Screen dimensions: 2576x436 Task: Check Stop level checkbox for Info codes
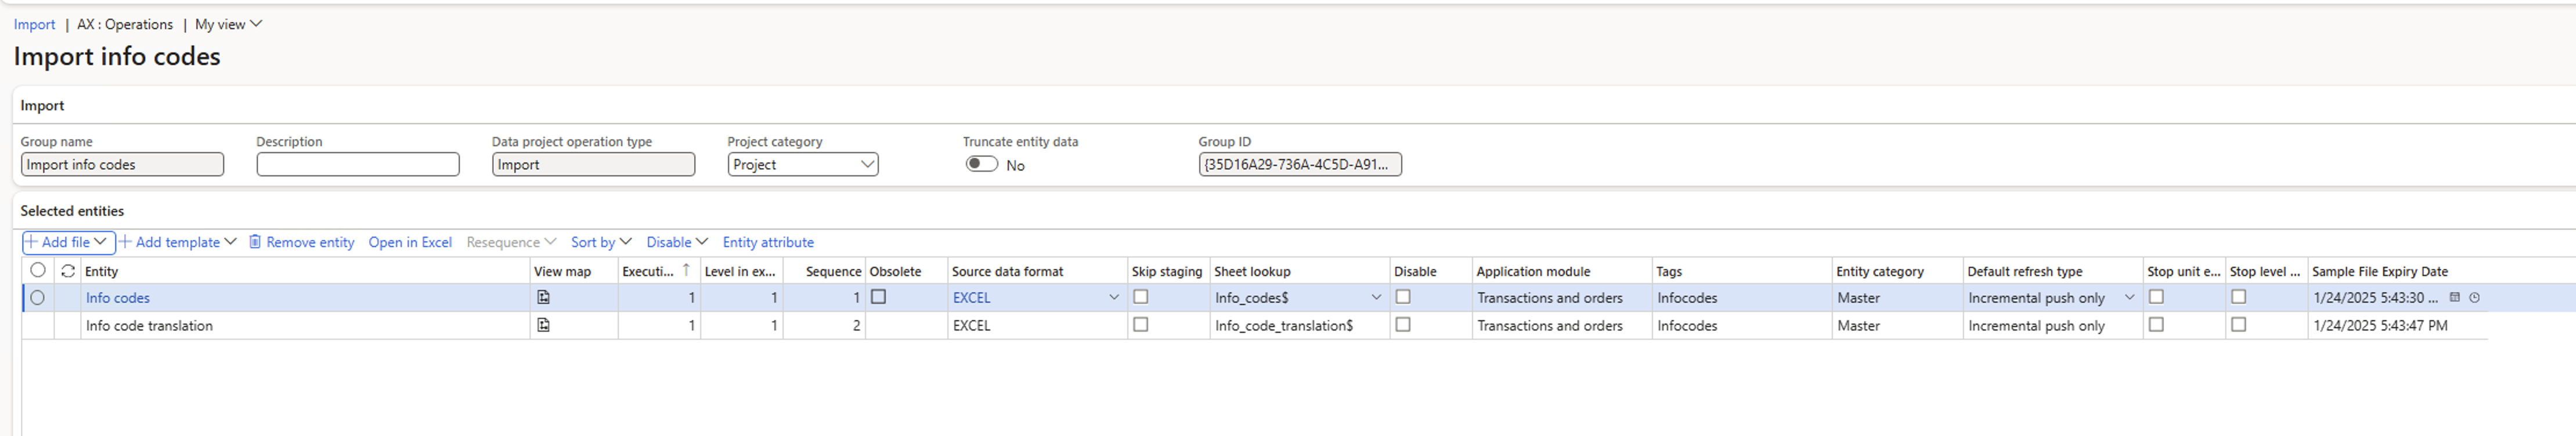click(2238, 297)
